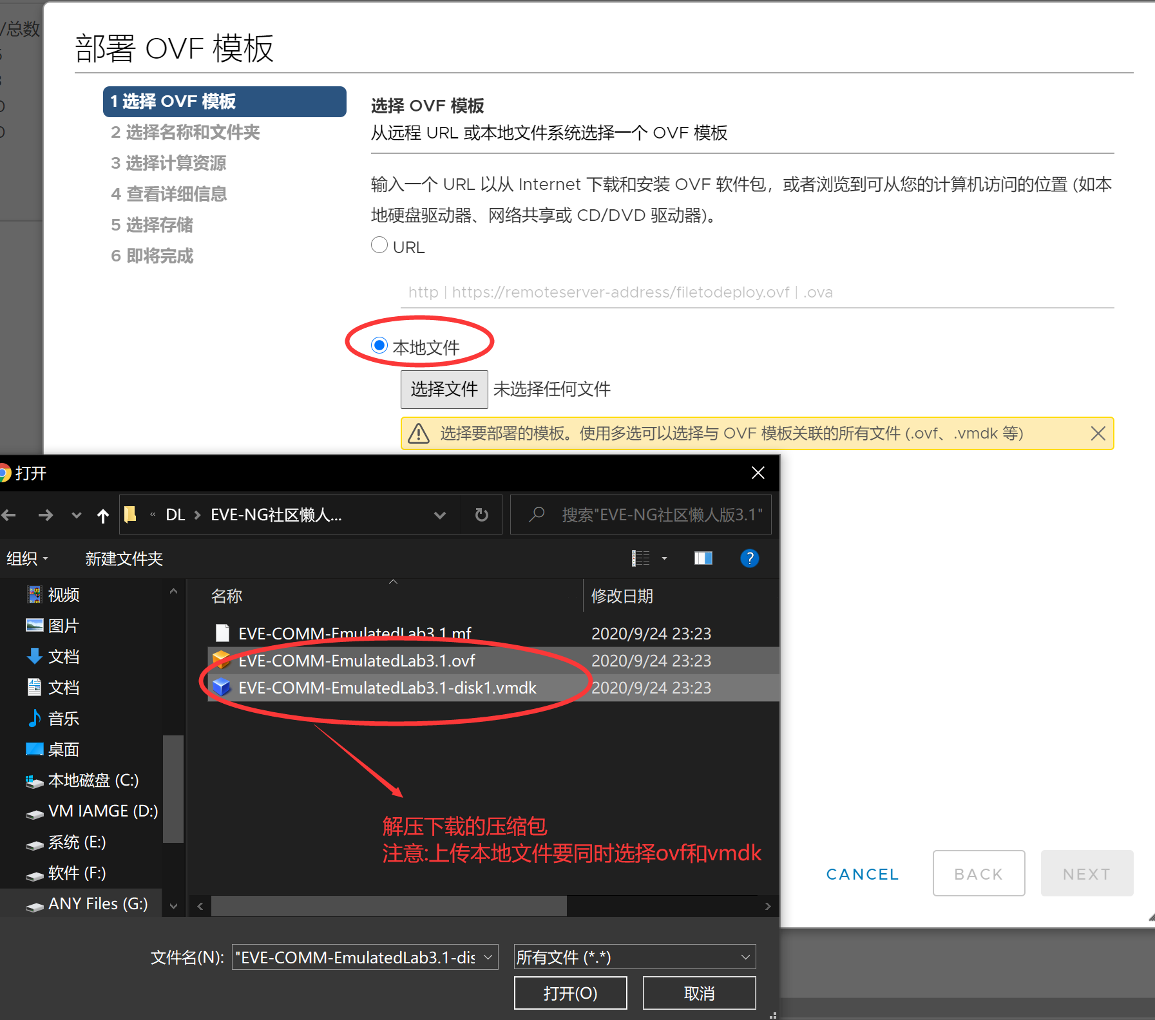1155x1020 pixels.
Task: Open recent locations dropdown arrow
Action: (77, 515)
